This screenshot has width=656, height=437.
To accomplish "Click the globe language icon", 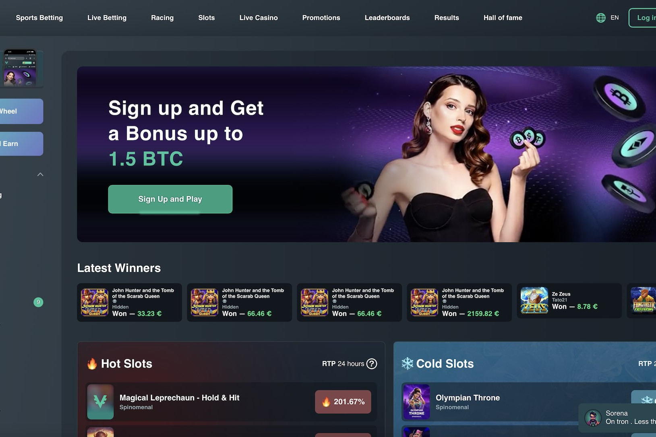I will coord(600,18).
